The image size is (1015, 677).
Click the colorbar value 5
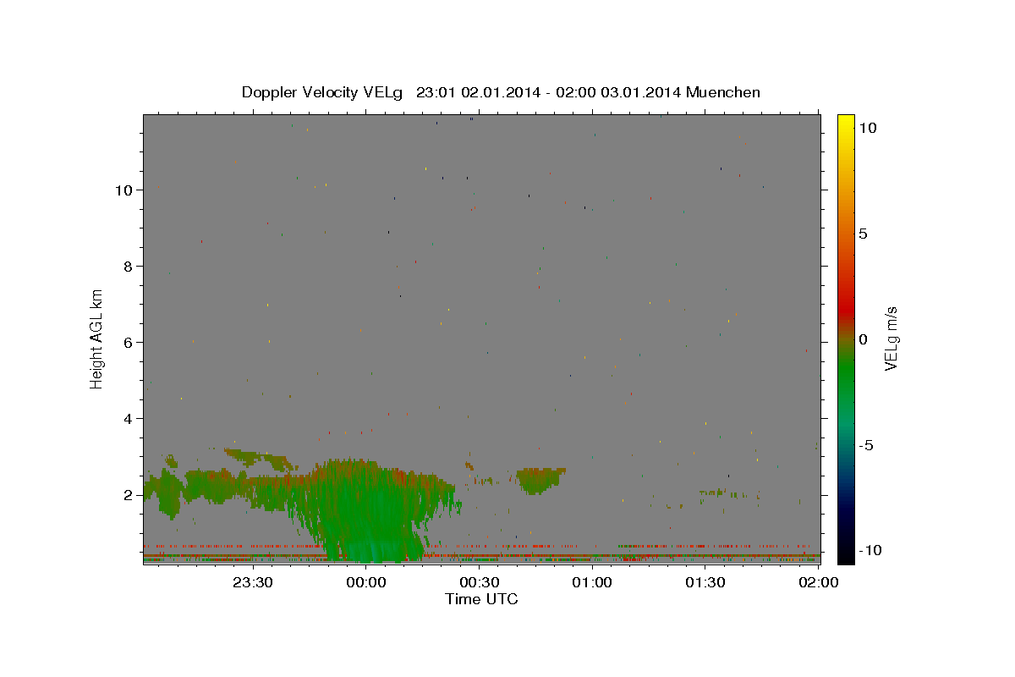[864, 234]
